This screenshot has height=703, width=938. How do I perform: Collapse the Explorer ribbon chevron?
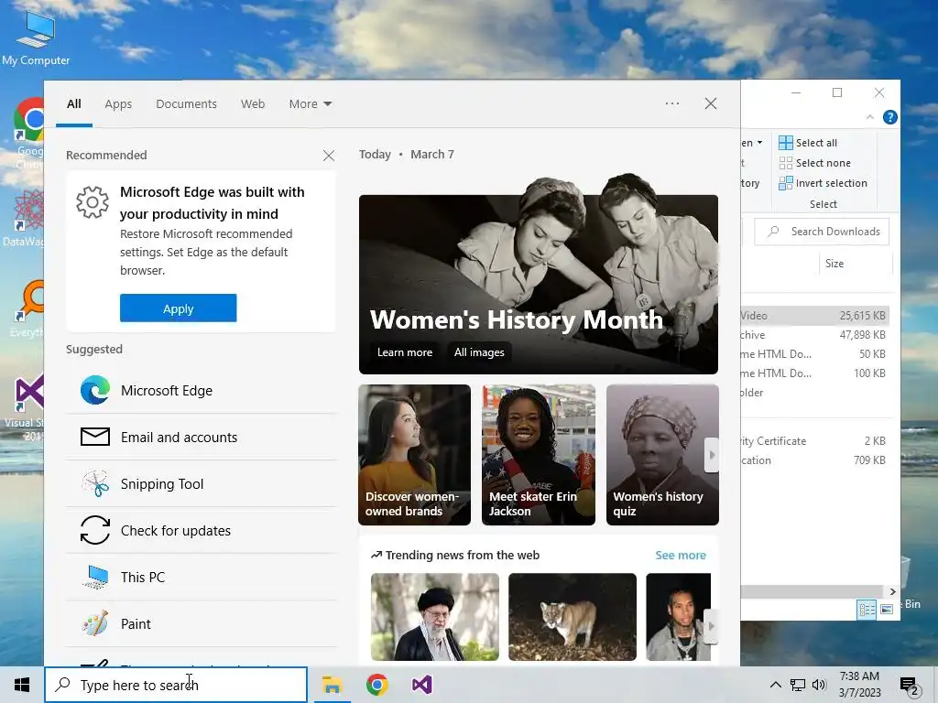870,117
